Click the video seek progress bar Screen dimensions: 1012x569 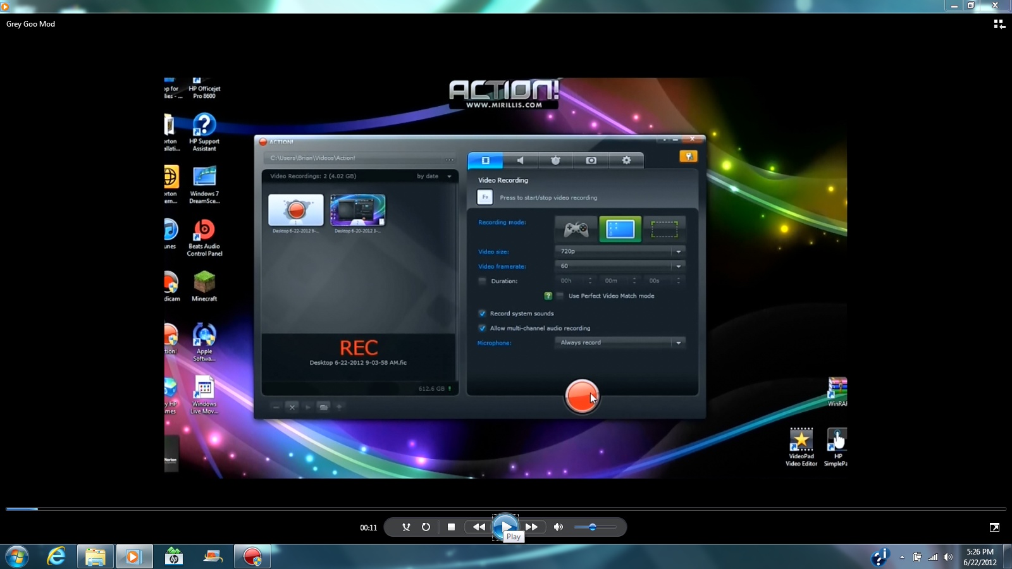click(506, 508)
